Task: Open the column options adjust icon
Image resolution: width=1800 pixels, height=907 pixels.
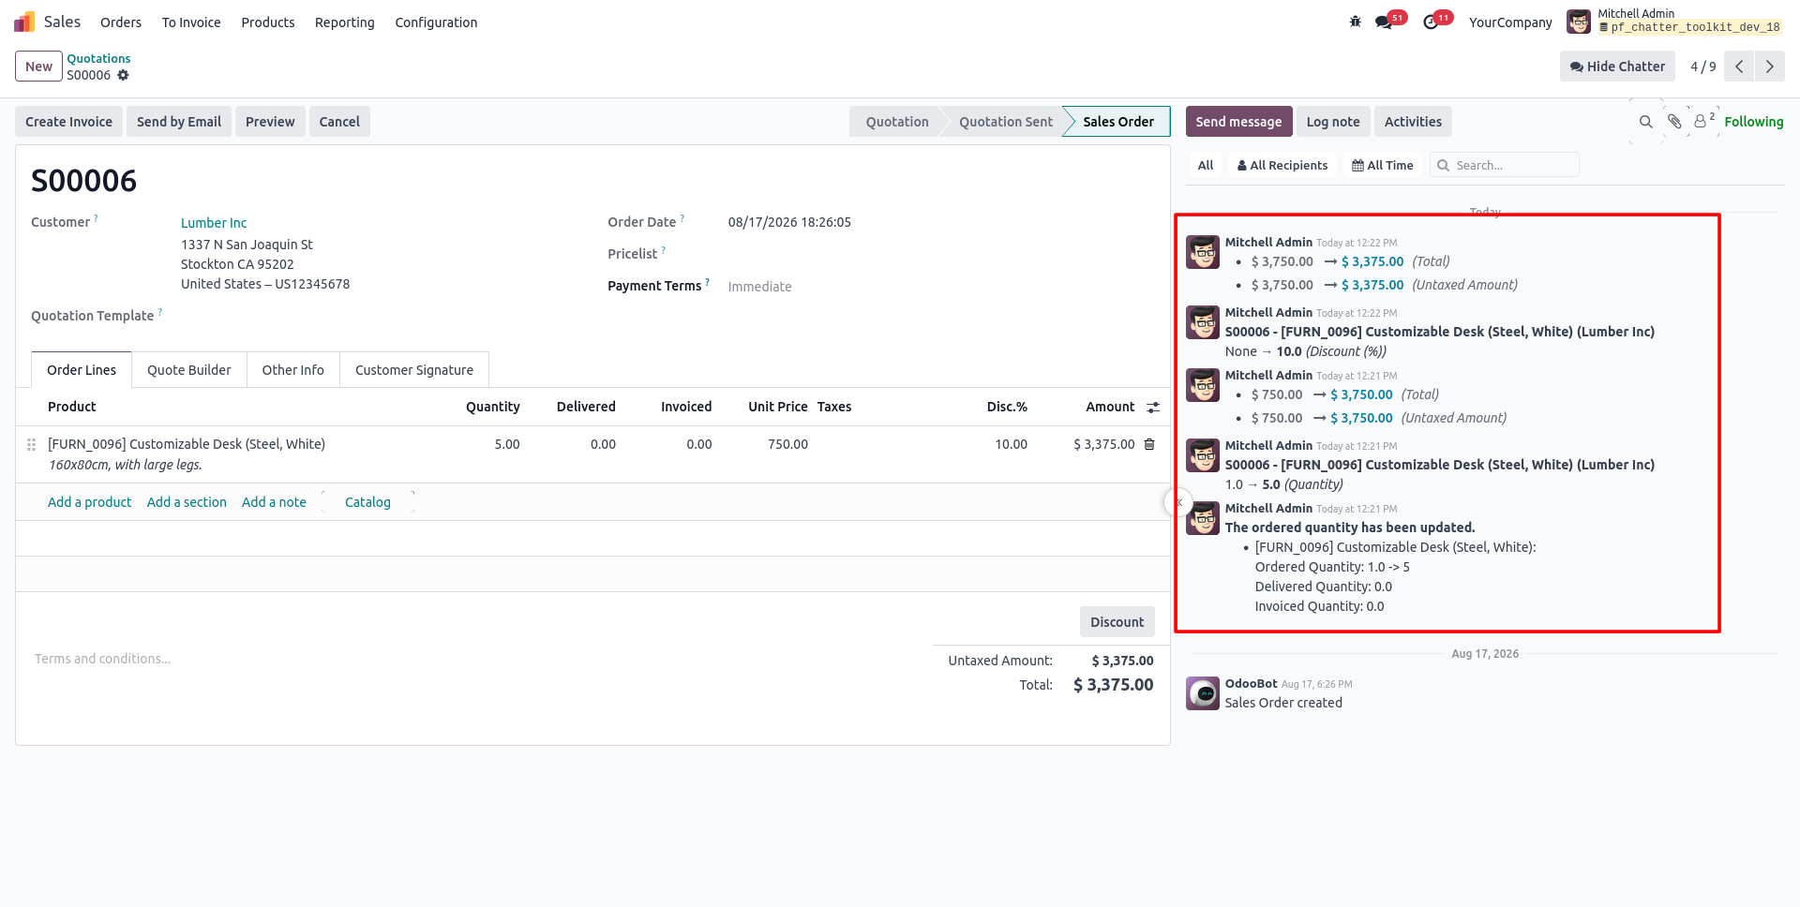Action: point(1153,408)
